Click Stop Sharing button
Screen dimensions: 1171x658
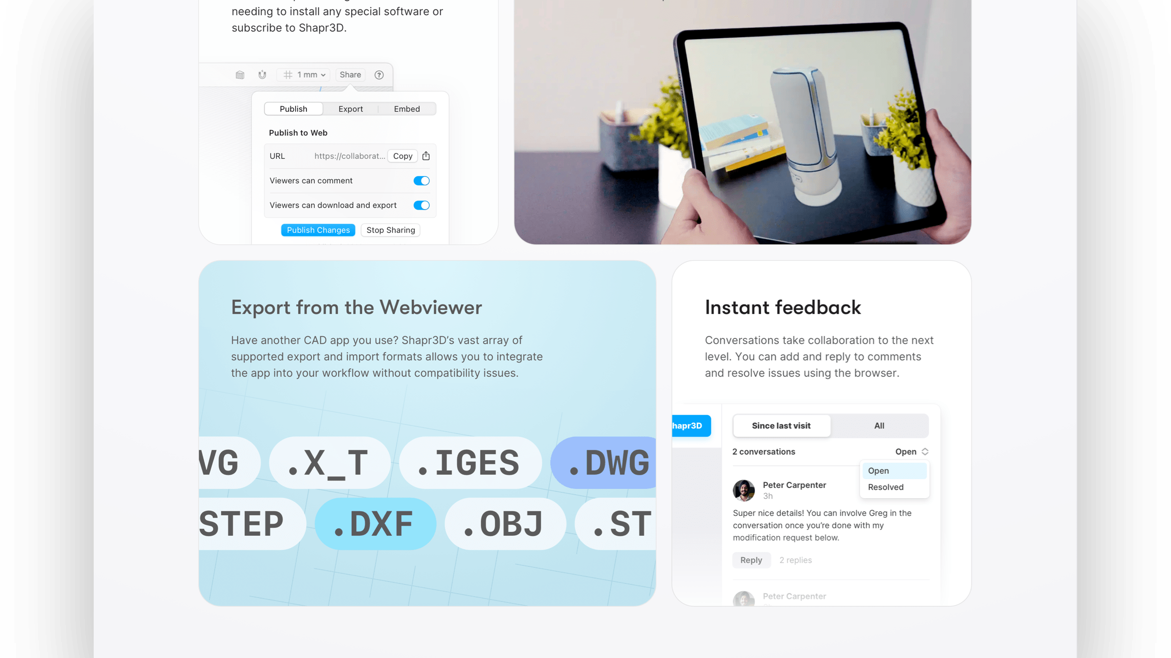click(391, 230)
